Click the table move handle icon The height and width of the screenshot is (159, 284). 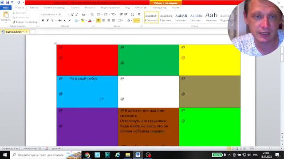[x=55, y=43]
